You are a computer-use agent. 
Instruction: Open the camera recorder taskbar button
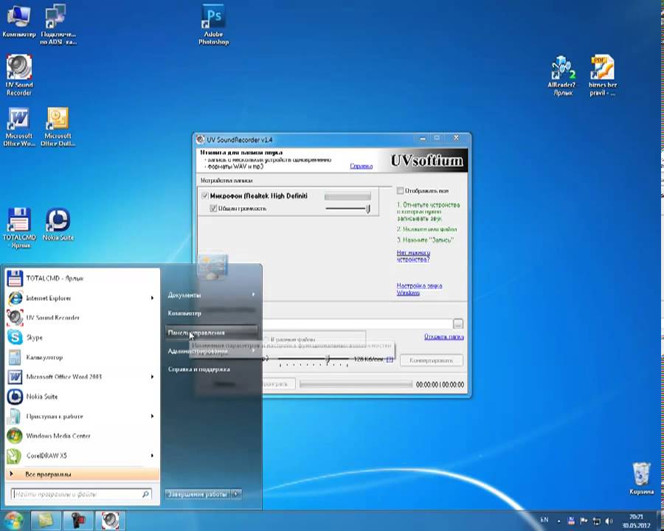pos(77,521)
